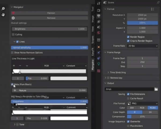Uncheck Crop to Render Region
The height and width of the screenshot is (129, 161).
[128, 41]
